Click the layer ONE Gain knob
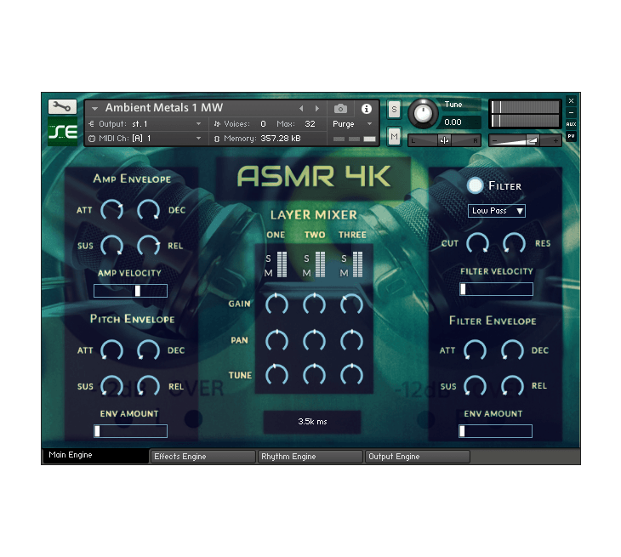This screenshot has width=621, height=557. tap(276, 304)
